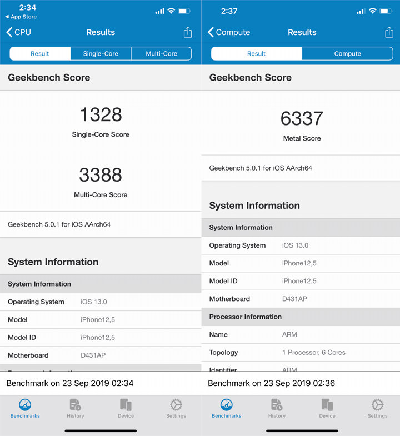Screen dimensions: 400x436
Task: Tap Geekbench Score heading on CPU screen
Action: (x=49, y=78)
